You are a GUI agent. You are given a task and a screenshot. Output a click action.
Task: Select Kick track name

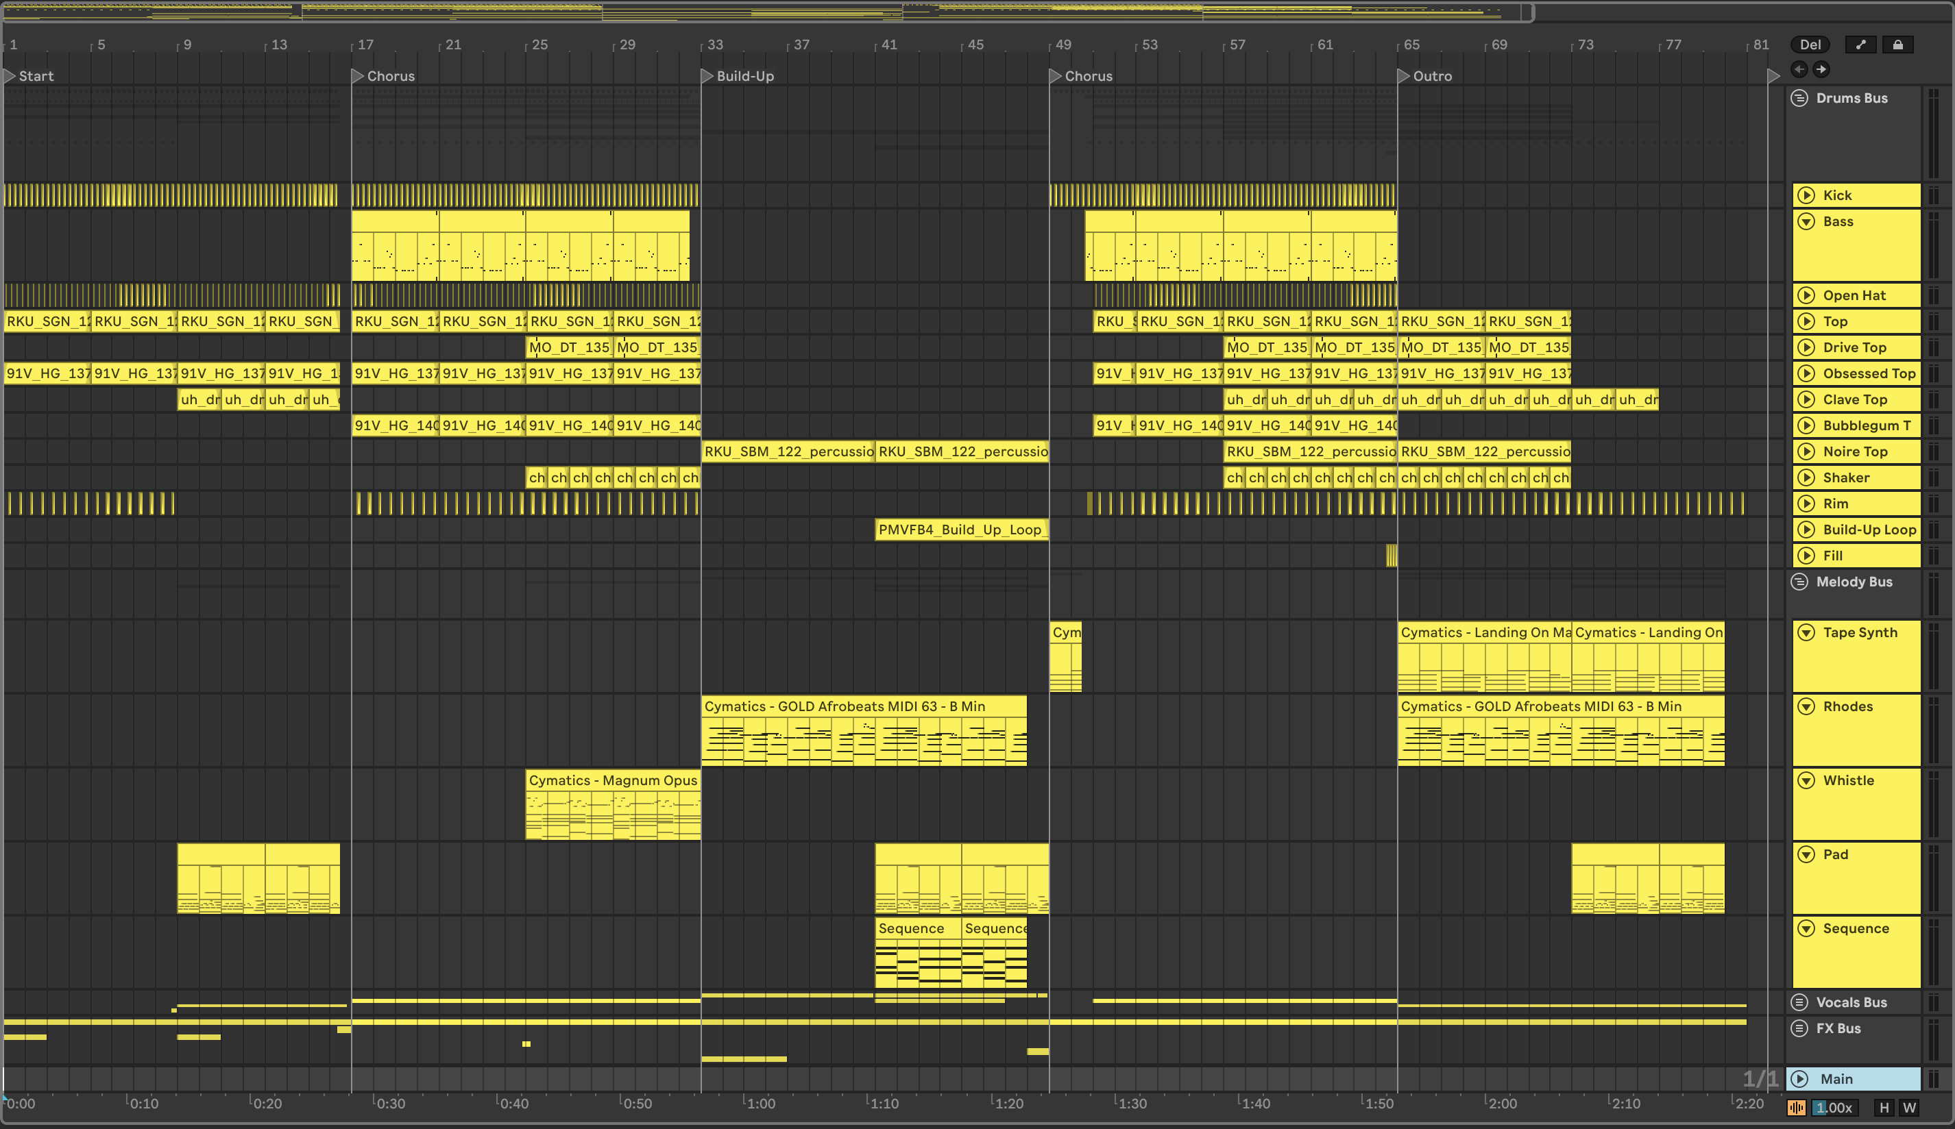1838,195
